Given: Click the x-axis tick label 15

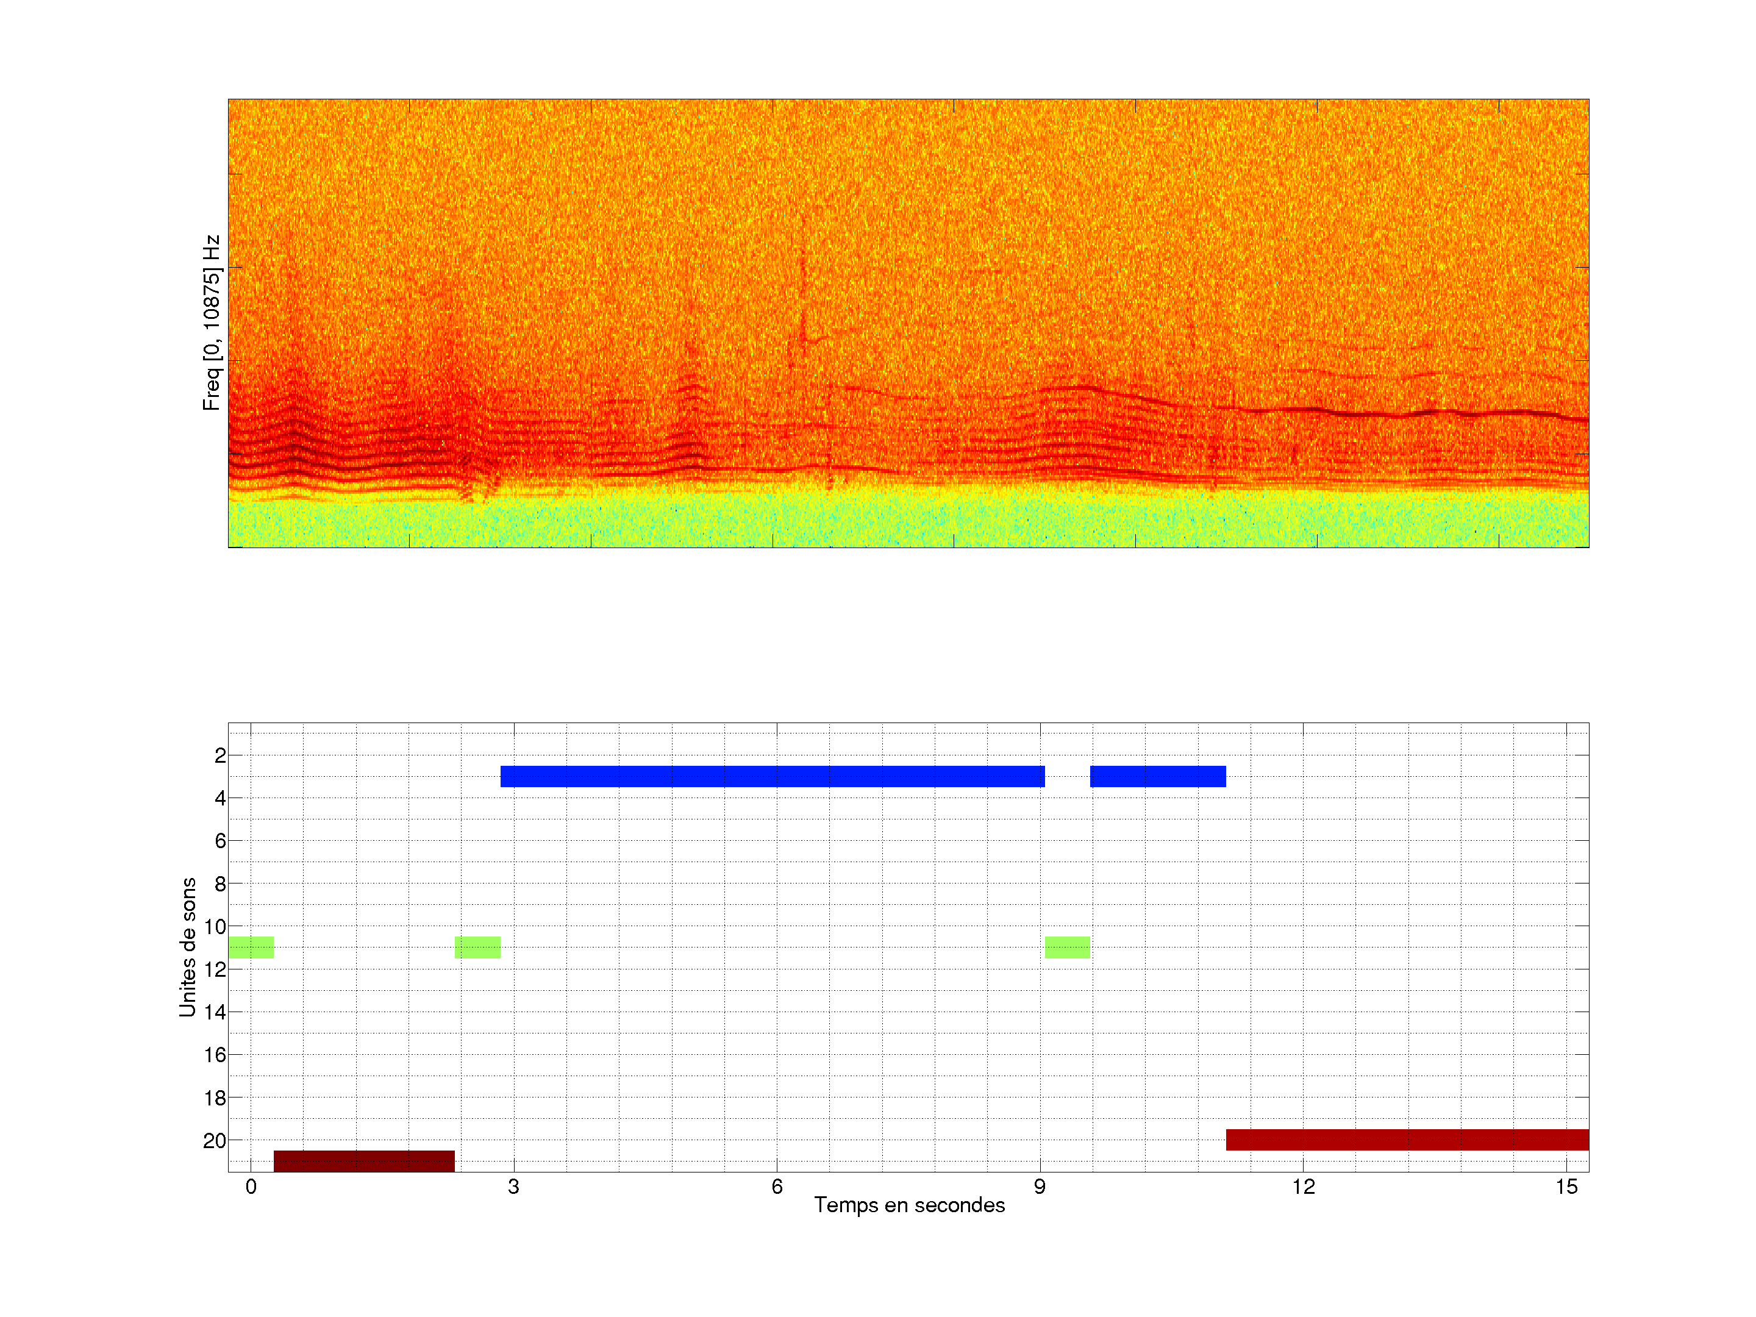Looking at the screenshot, I should (1566, 1187).
